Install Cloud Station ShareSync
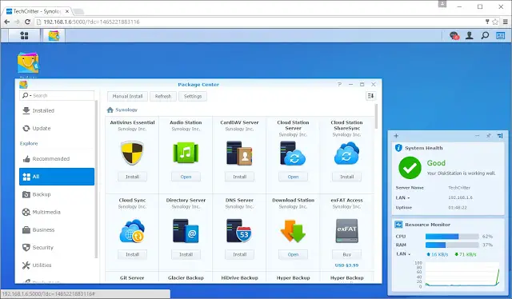This screenshot has width=512, height=299. point(346,177)
